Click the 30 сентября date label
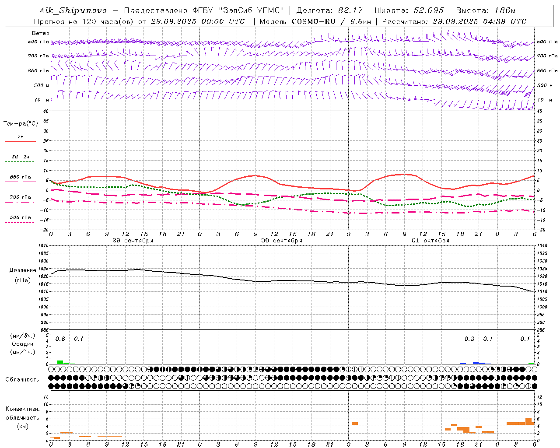 (282, 241)
